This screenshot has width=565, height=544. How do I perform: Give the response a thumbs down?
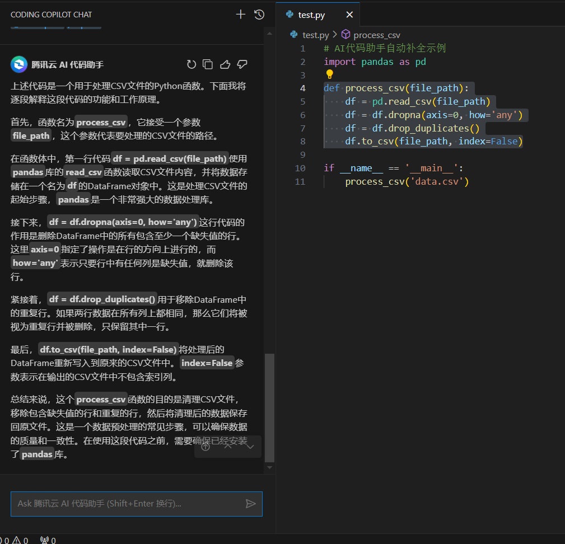pyautogui.click(x=242, y=64)
